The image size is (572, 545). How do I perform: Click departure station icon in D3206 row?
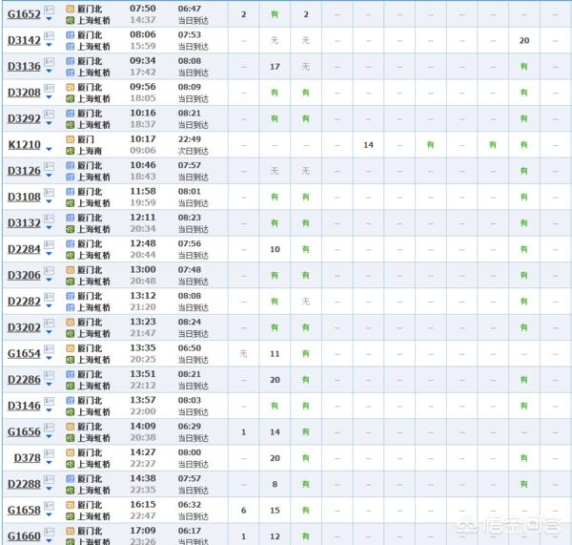click(x=70, y=270)
